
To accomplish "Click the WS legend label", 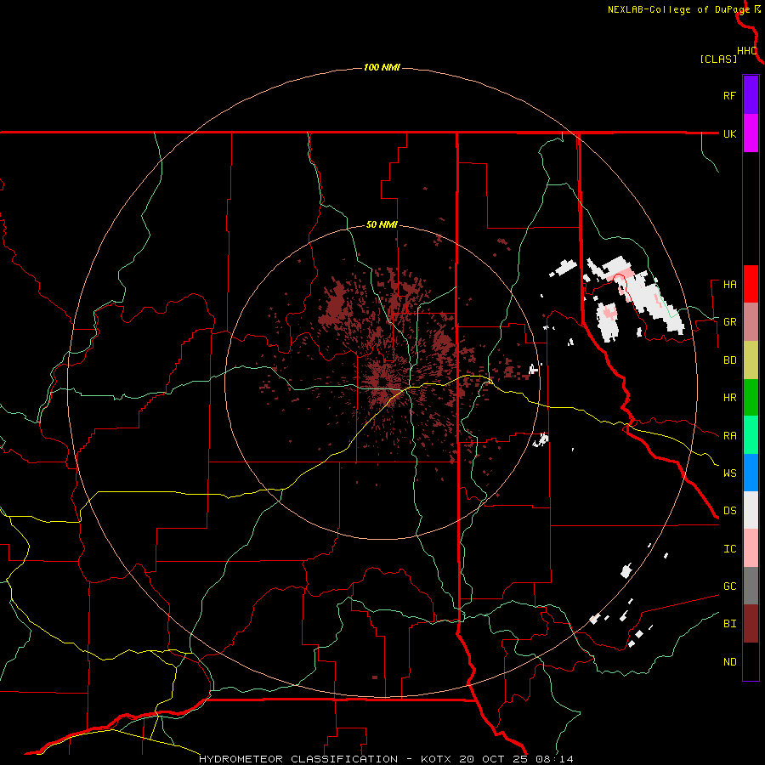I will (x=729, y=473).
